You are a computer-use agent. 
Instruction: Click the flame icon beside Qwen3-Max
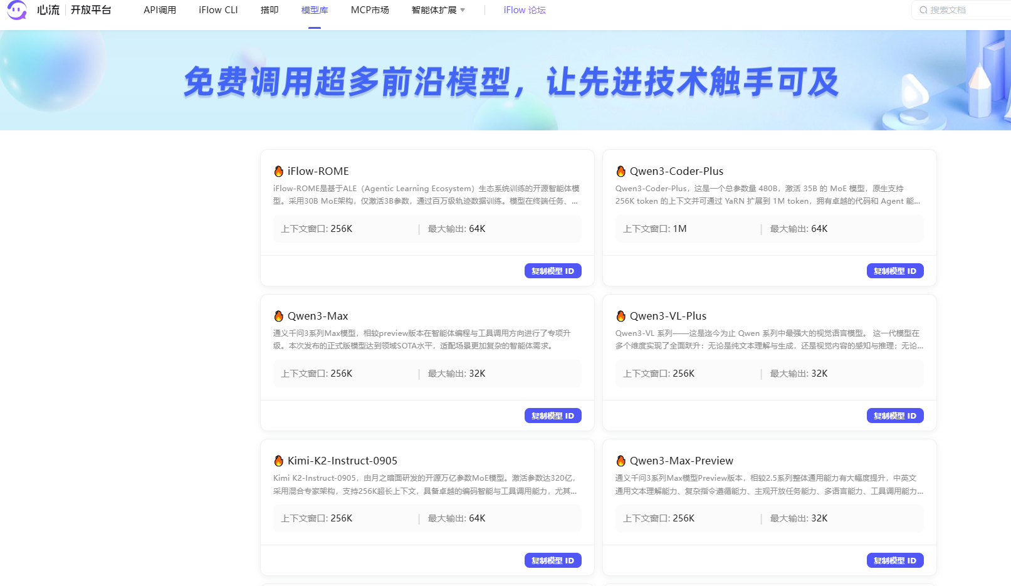(x=278, y=315)
